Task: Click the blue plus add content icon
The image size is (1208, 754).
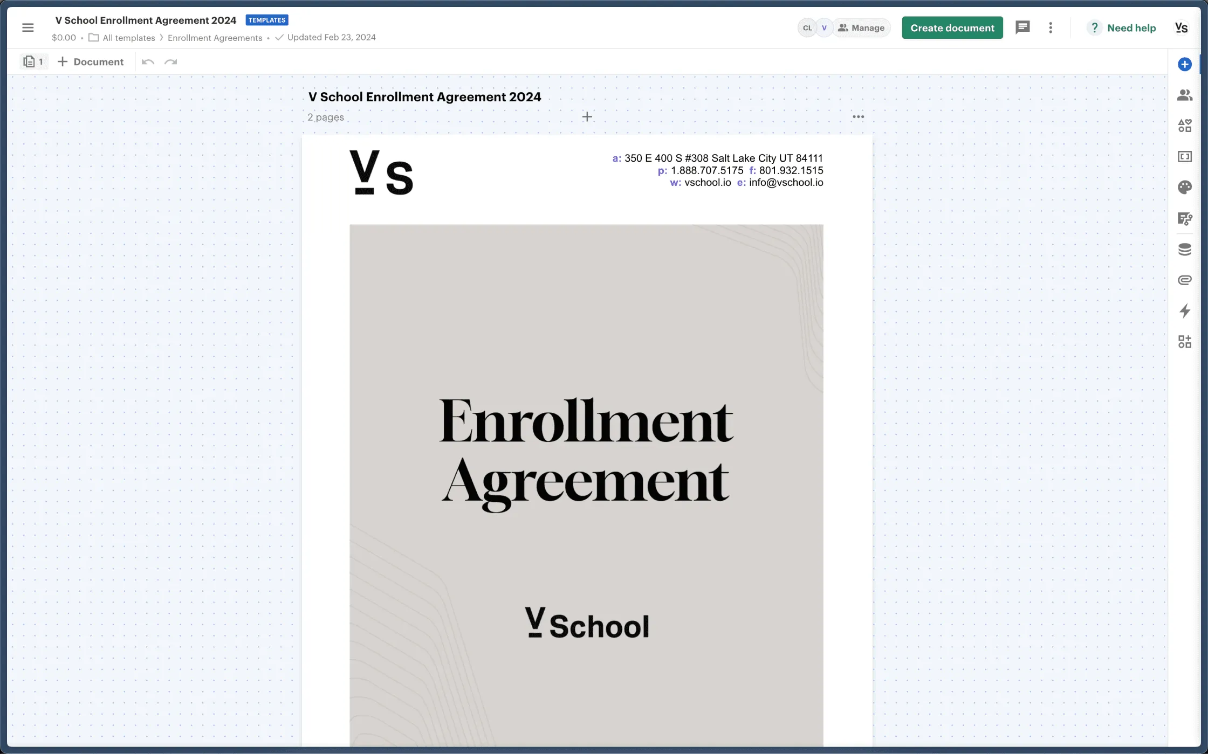Action: click(x=1185, y=65)
